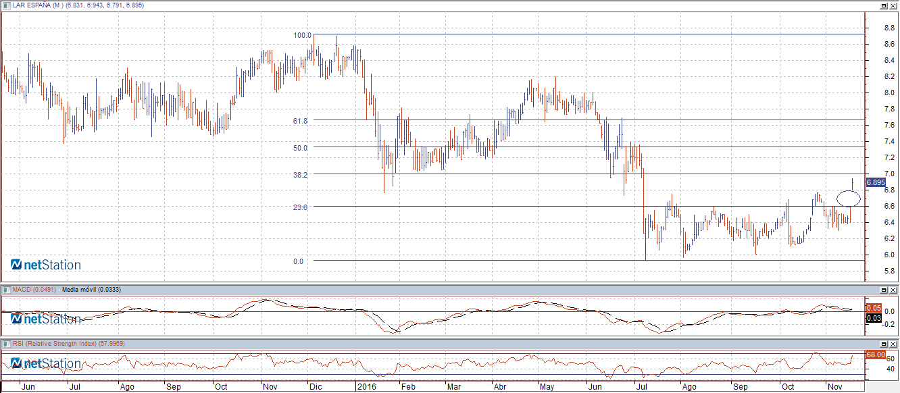Select the 61.8 Fibonacci retracement line label
Viewport: 900px width, 393px height.
click(301, 120)
